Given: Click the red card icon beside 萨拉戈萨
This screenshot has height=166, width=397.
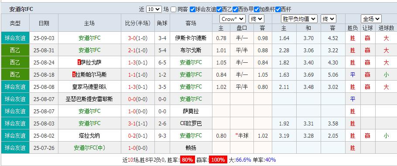Looking at the screenshot, I should coord(79,62).
